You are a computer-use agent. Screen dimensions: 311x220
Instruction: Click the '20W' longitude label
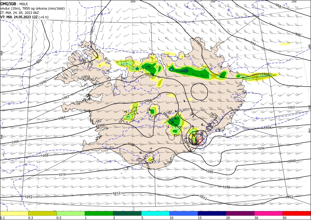[x=133, y=2]
